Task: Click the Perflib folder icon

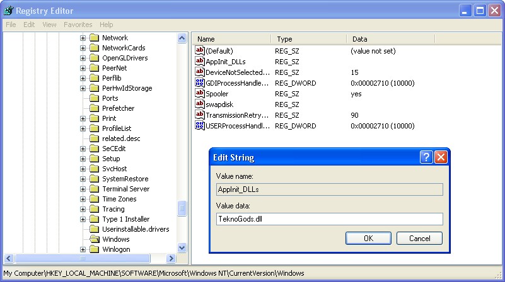Action: (x=94, y=78)
